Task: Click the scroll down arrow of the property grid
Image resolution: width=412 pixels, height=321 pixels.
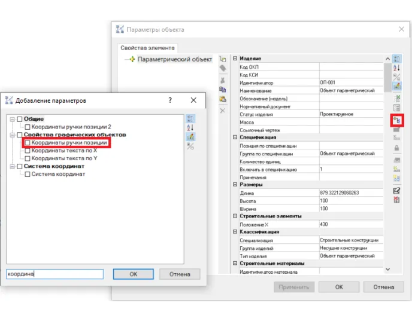Action: point(387,270)
